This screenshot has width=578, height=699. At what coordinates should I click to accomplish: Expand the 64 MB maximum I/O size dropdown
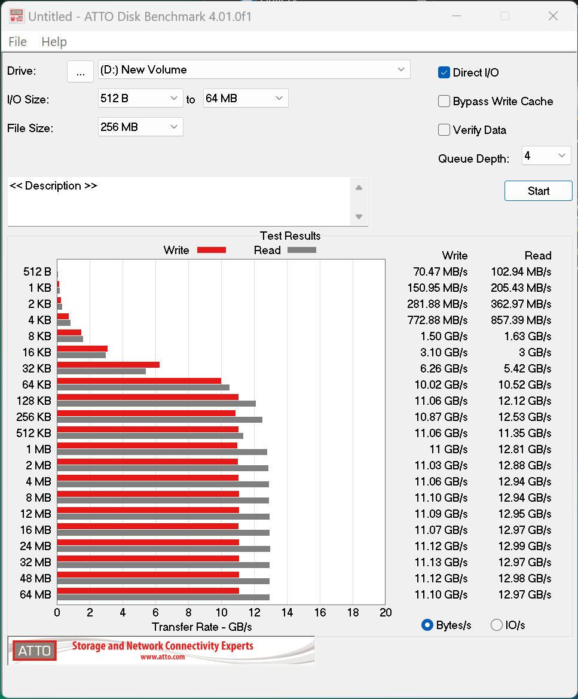pyautogui.click(x=246, y=98)
